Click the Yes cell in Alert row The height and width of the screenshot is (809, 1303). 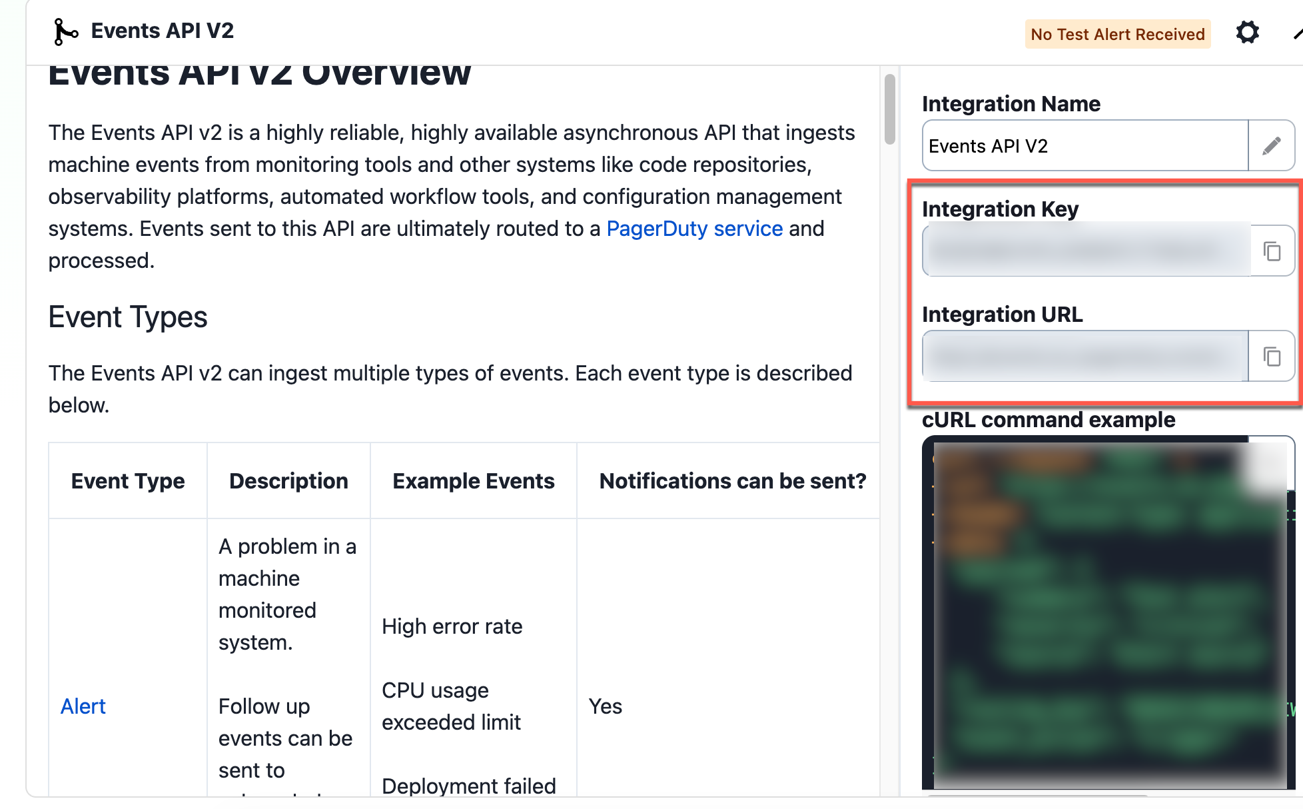(605, 706)
